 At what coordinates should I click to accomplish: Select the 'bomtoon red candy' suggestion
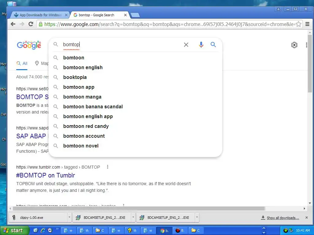click(135, 126)
